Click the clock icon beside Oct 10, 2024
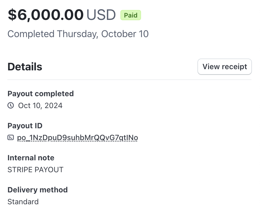 [11, 105]
